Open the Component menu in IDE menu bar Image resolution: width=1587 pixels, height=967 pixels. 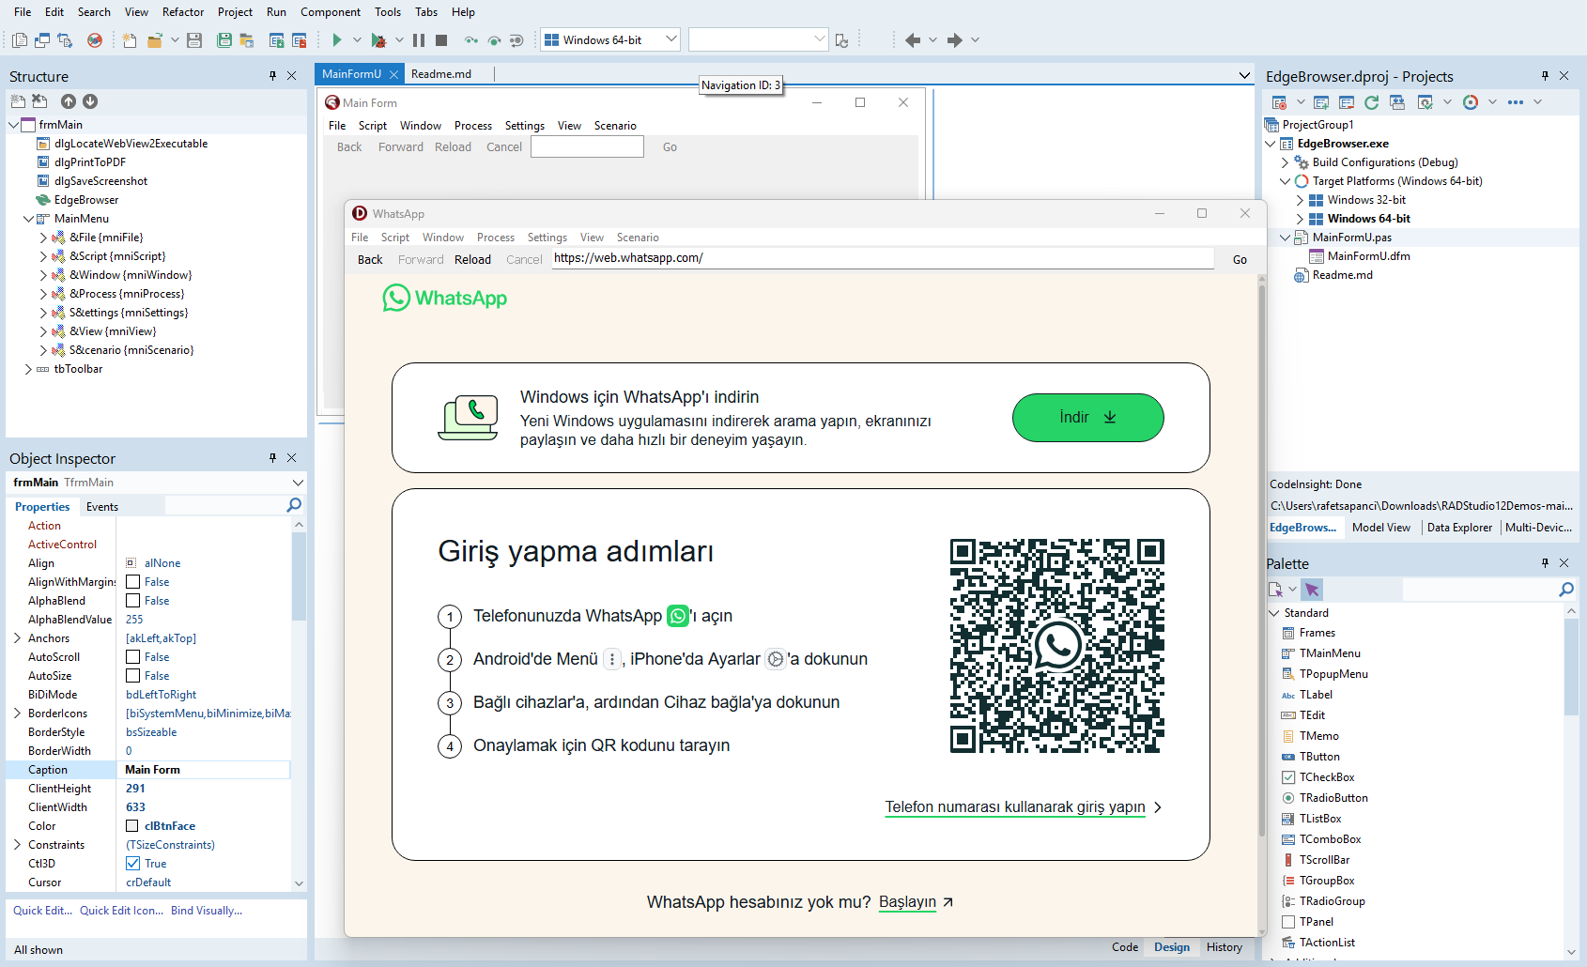[331, 12]
